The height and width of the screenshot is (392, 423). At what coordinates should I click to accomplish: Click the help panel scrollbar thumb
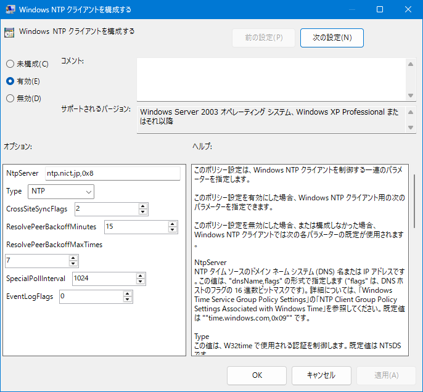pos(414,202)
